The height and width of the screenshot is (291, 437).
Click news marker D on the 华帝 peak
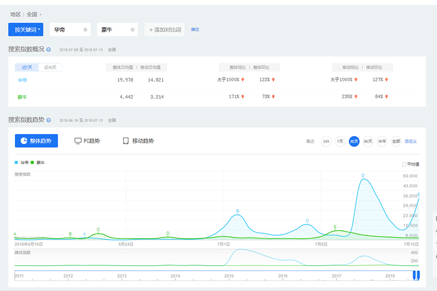[x=363, y=175]
